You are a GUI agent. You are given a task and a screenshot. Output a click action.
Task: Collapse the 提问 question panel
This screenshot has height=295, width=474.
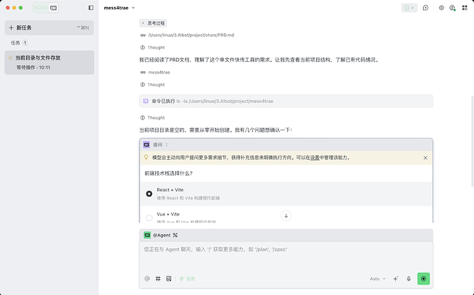166,145
